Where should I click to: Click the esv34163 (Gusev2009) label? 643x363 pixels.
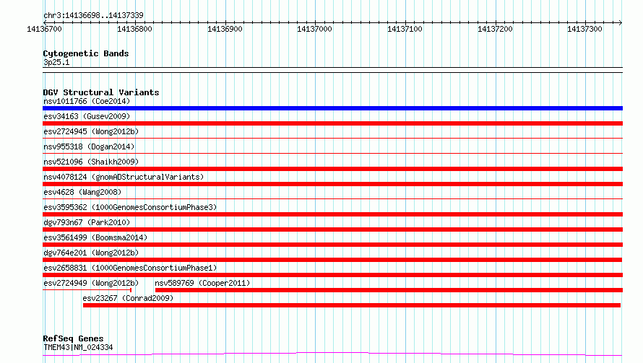click(x=87, y=116)
